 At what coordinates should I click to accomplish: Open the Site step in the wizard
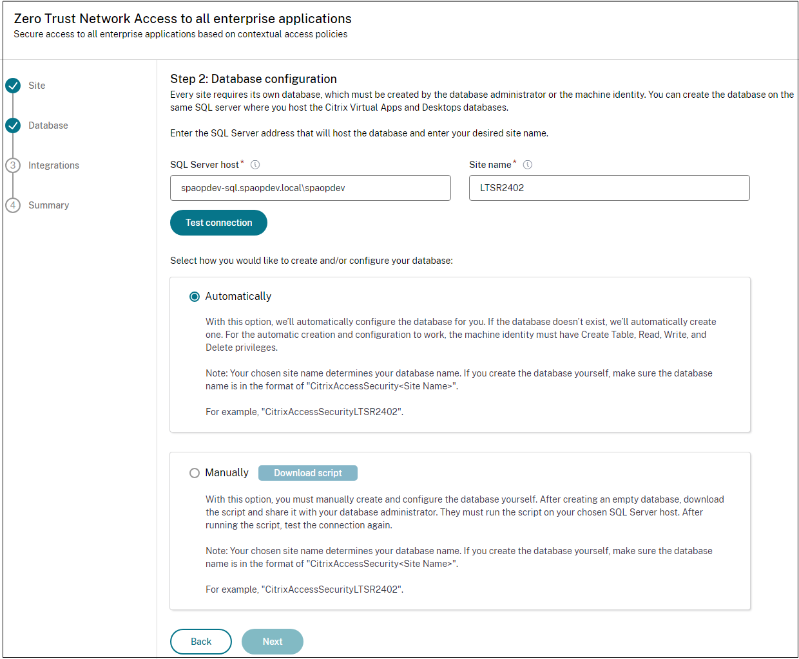point(37,86)
